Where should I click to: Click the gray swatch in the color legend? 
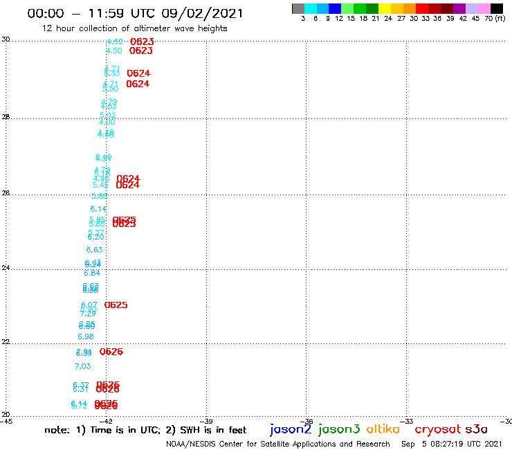click(x=298, y=8)
